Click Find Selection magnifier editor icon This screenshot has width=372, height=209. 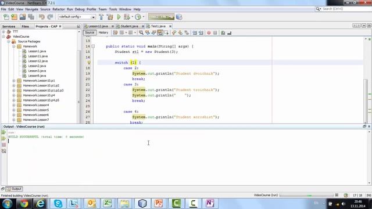coord(141,33)
